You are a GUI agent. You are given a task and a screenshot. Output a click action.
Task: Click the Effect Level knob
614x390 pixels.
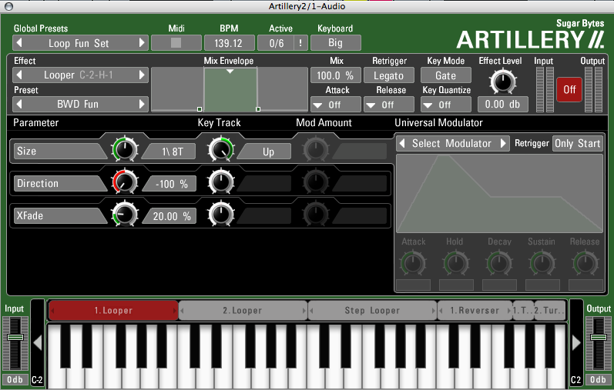503,82
